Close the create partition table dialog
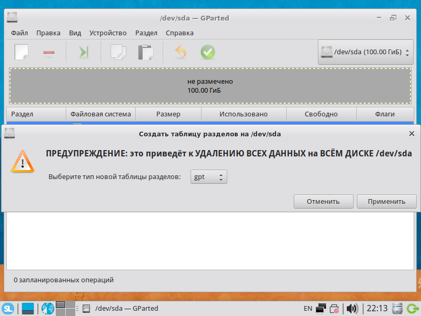Viewport: 421px width, 316px height. click(412, 134)
